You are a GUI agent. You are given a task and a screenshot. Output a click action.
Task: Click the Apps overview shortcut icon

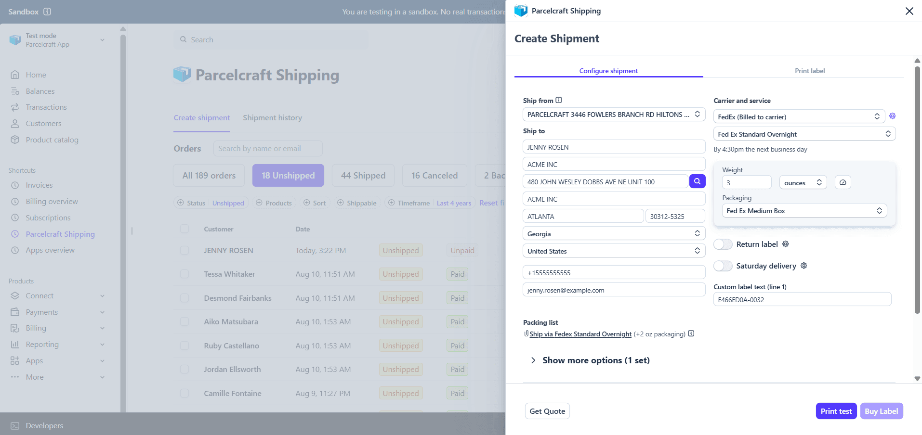[15, 250]
